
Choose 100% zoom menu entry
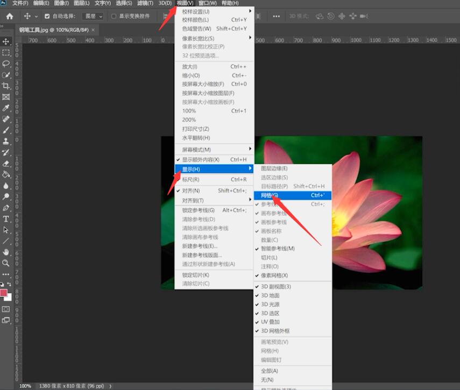pos(214,111)
